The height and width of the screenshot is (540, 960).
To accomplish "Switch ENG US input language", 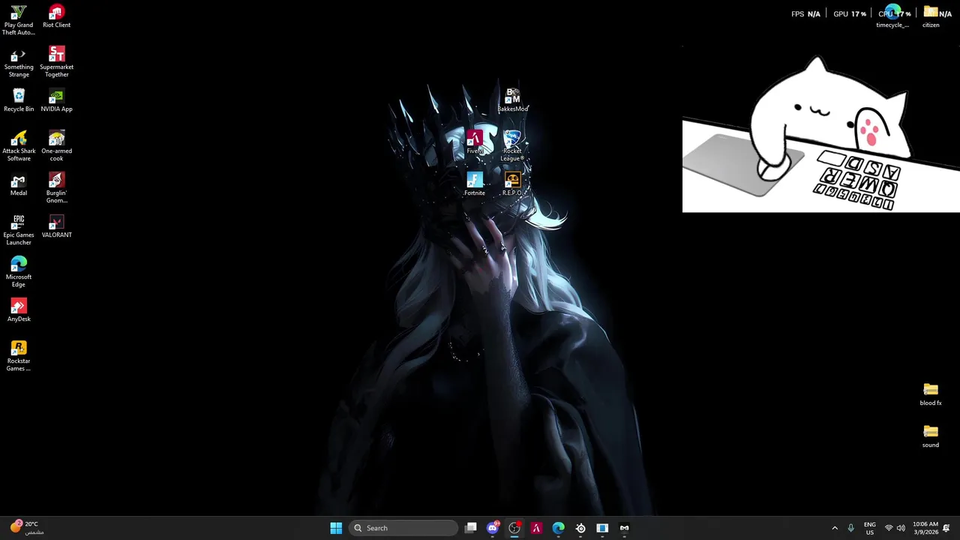I will (870, 528).
